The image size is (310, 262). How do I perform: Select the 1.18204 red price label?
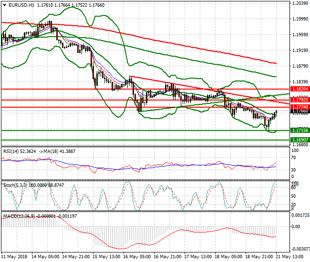300,89
